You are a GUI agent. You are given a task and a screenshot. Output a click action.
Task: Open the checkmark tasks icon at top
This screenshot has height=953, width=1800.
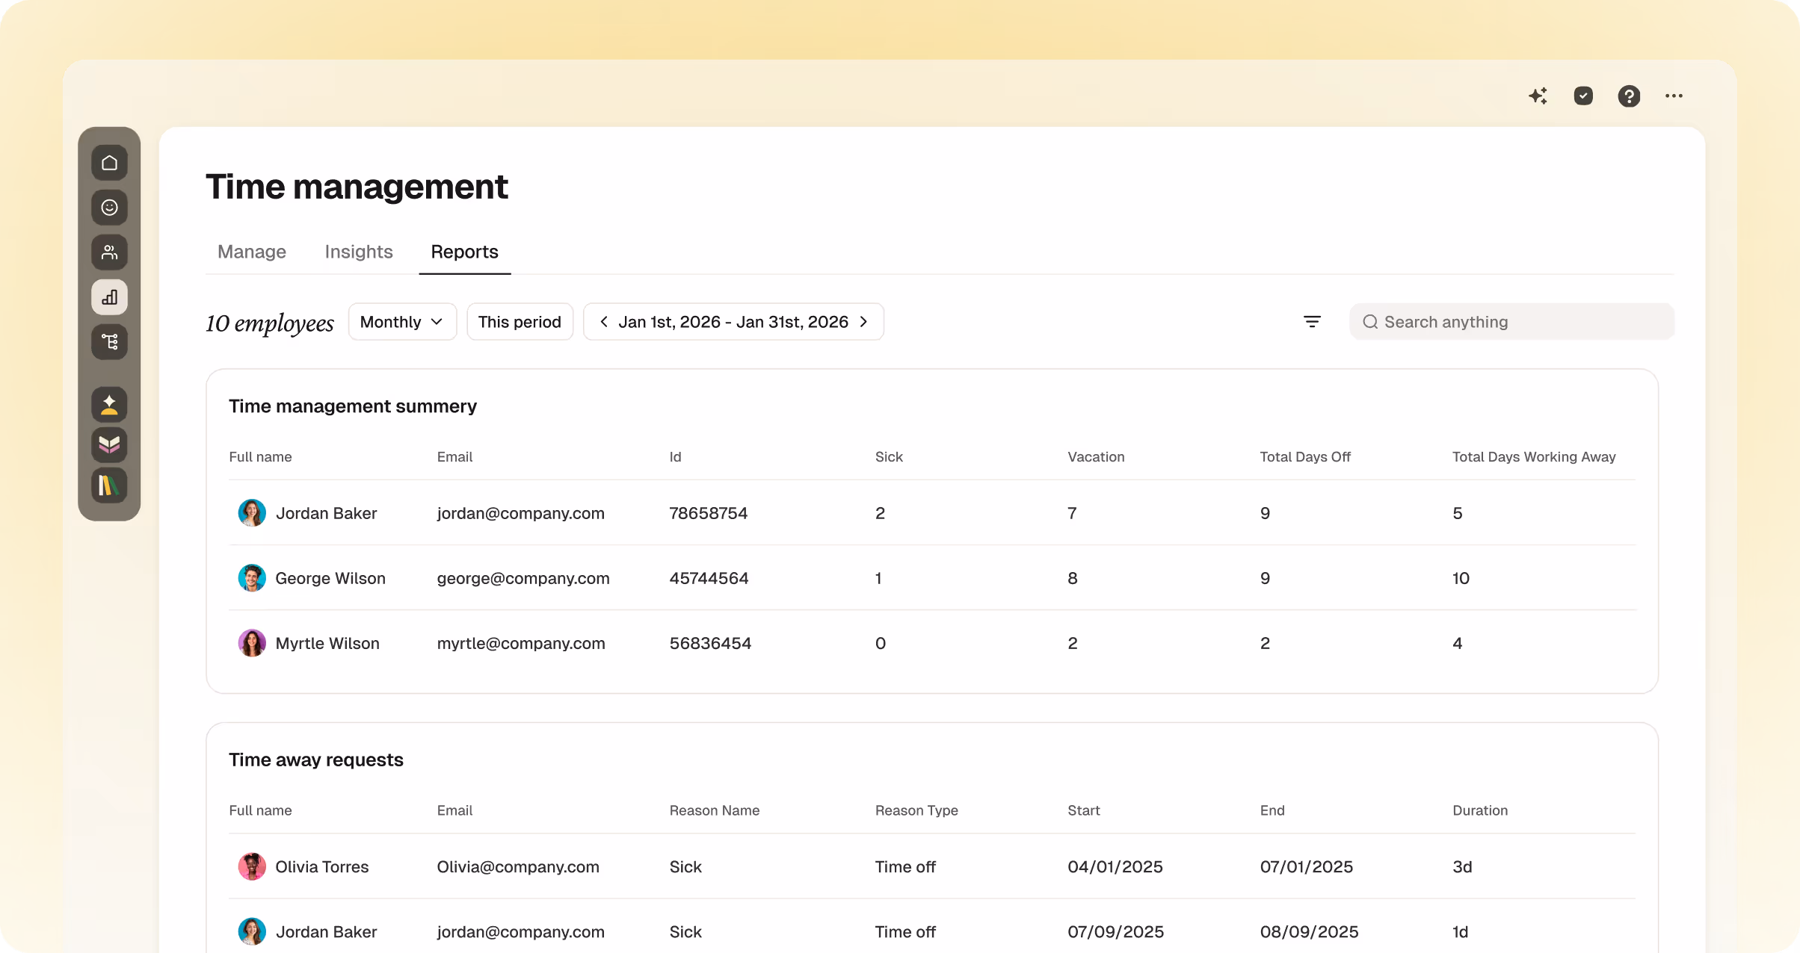pos(1583,96)
